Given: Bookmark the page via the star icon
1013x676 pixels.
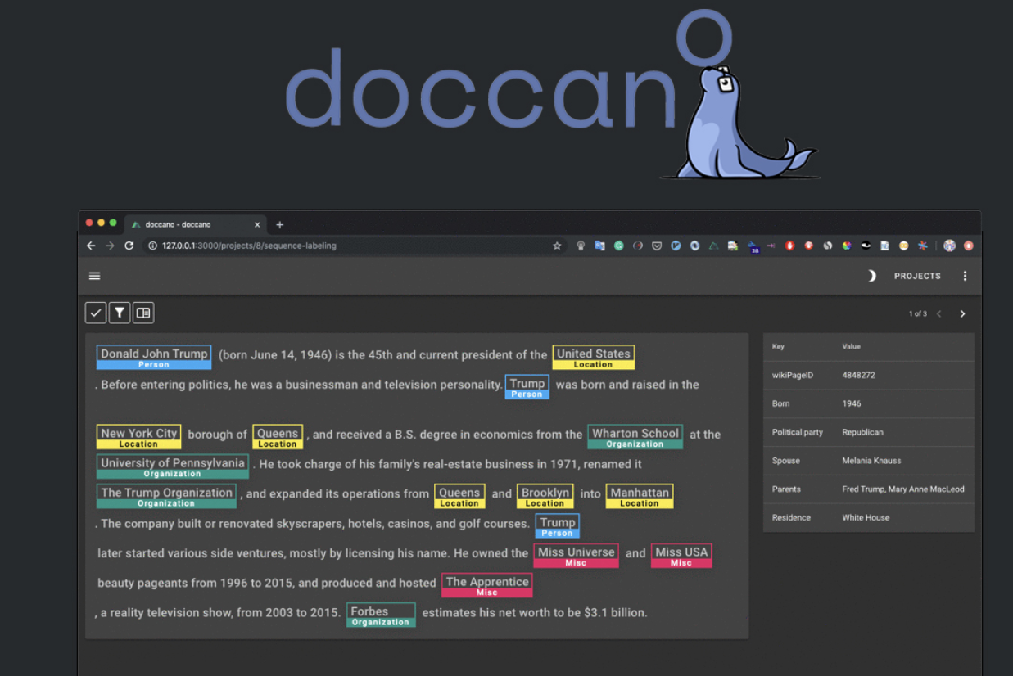Looking at the screenshot, I should click(x=557, y=245).
